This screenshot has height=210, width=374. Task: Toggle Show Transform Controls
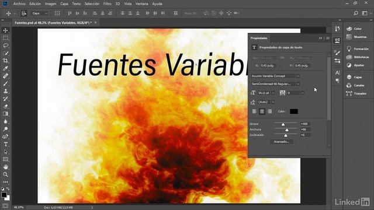[57, 13]
